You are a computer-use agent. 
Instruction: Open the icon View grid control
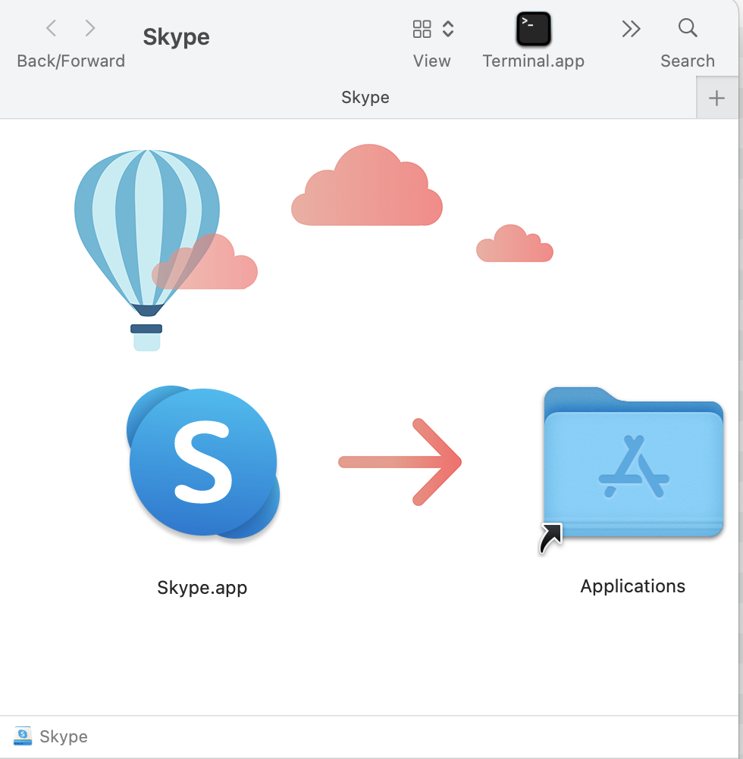[422, 29]
